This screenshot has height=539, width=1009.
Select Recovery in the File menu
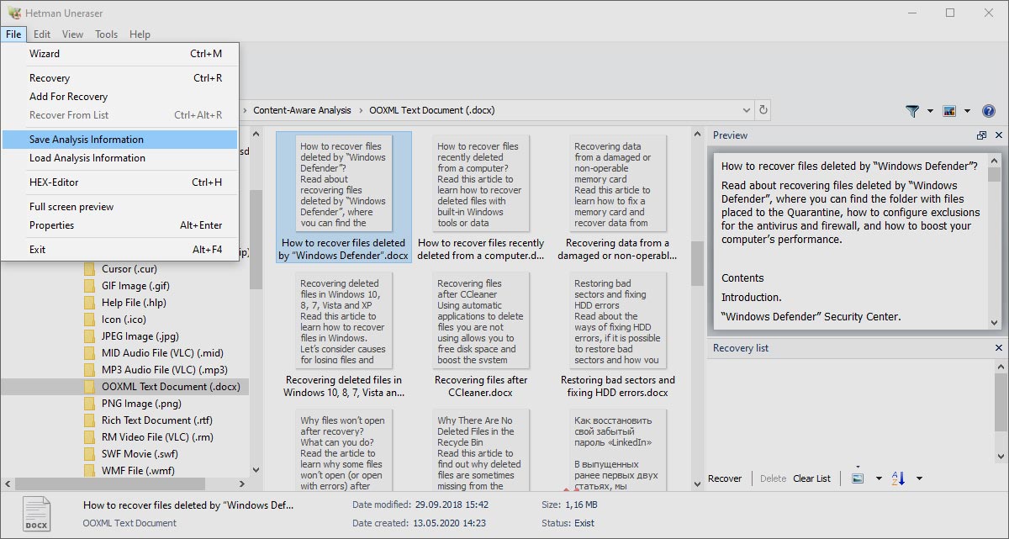pos(120,78)
